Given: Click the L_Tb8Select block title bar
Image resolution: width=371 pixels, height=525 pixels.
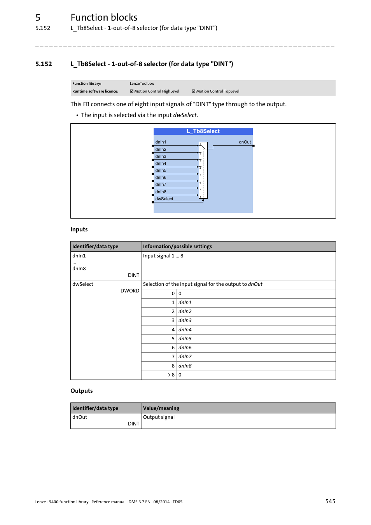Looking at the screenshot, I should pos(203,131).
